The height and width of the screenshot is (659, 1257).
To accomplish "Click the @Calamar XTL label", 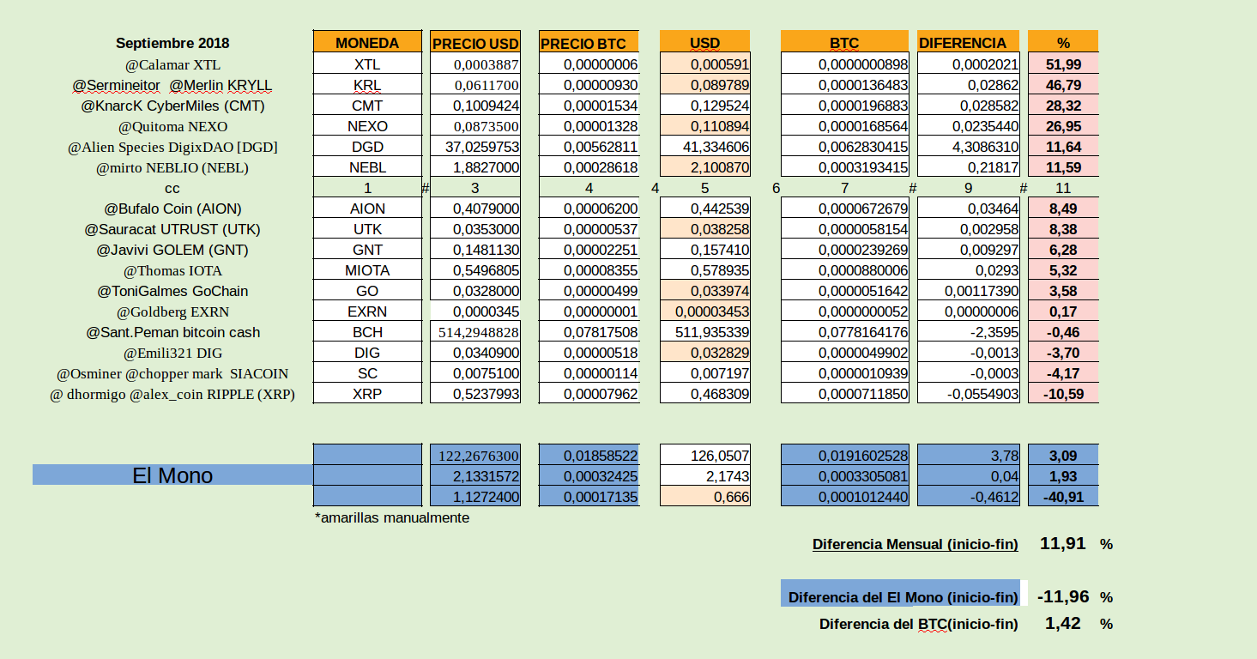I will point(172,64).
